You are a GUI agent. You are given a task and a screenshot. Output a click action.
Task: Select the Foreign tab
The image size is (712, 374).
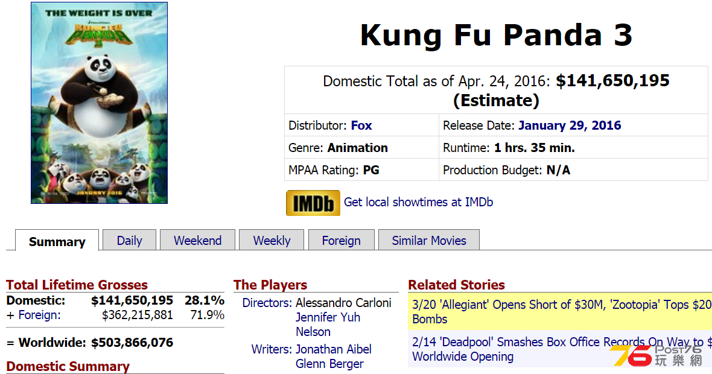(342, 240)
